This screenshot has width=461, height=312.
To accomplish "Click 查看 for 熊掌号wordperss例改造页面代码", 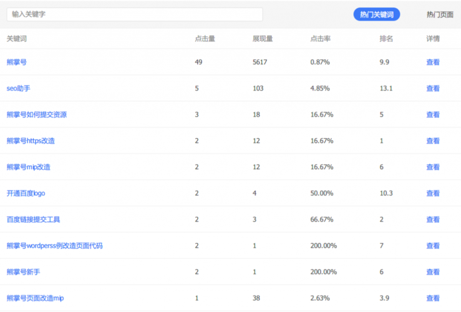I will (433, 245).
